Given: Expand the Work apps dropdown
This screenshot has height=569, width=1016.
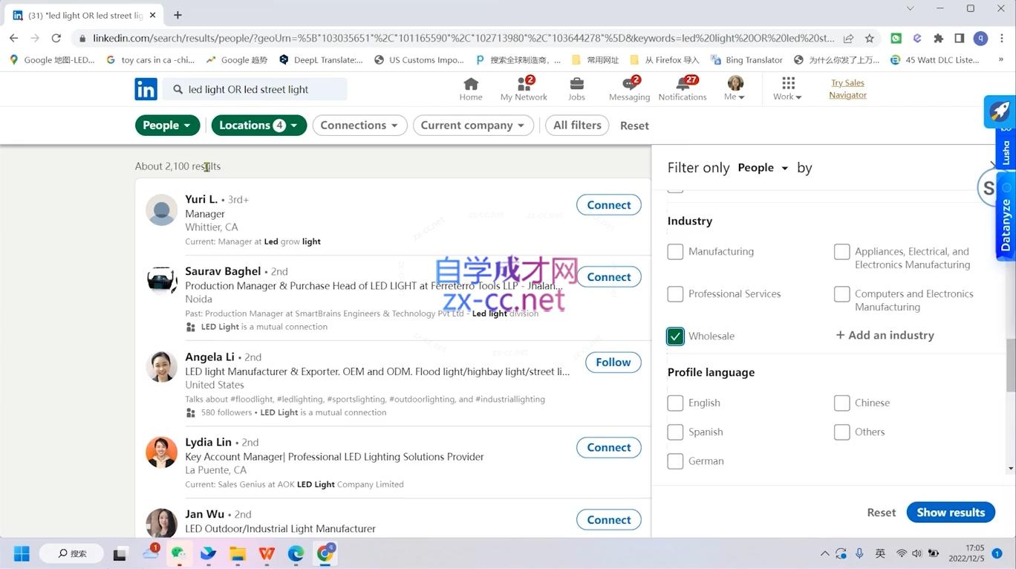Looking at the screenshot, I should [786, 88].
